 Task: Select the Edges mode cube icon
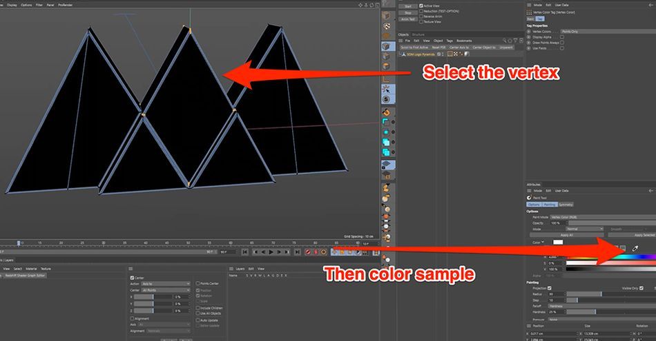point(387,56)
